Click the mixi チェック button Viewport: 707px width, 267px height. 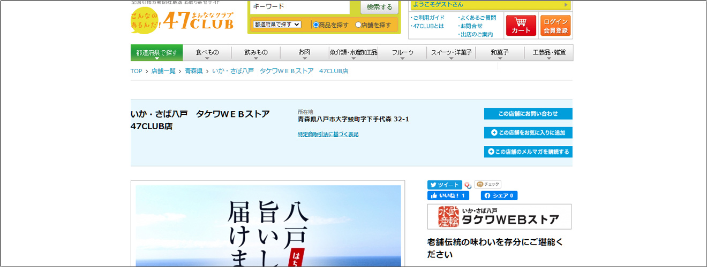(487, 185)
